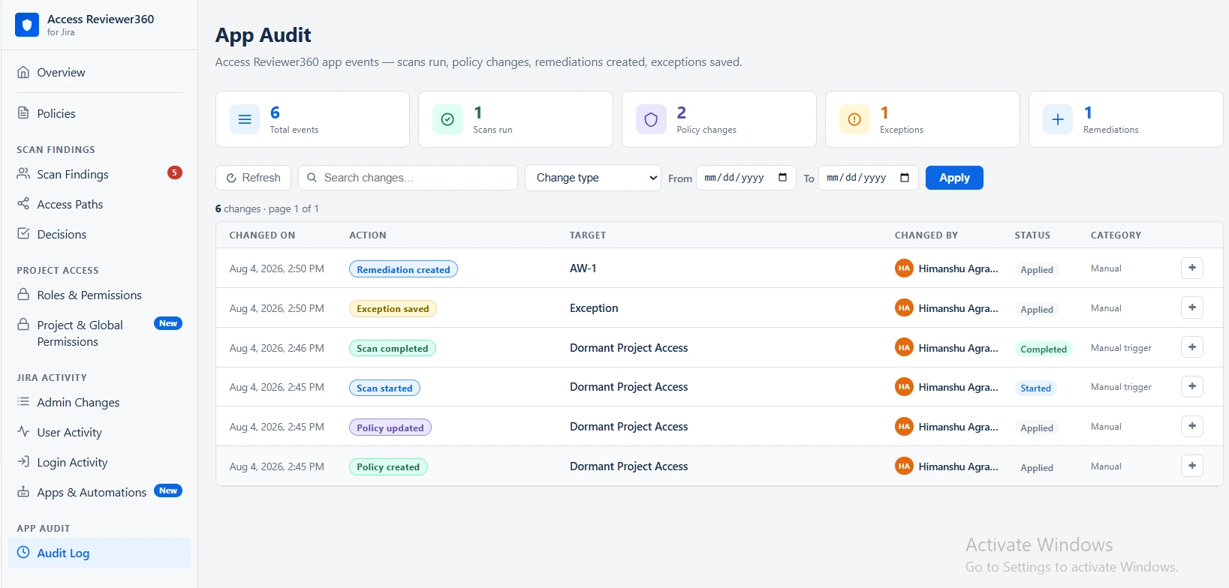
Task: Click the Exceptions alert icon
Action: [x=854, y=119]
